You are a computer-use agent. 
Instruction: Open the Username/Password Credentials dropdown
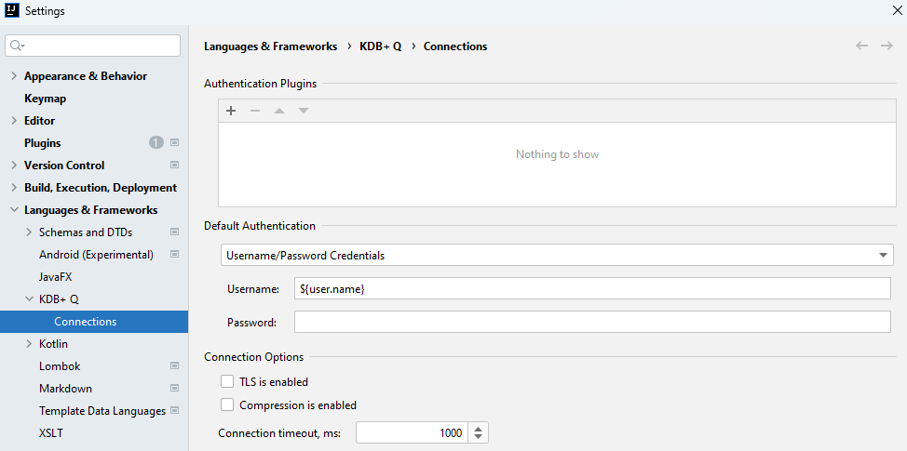pyautogui.click(x=557, y=255)
